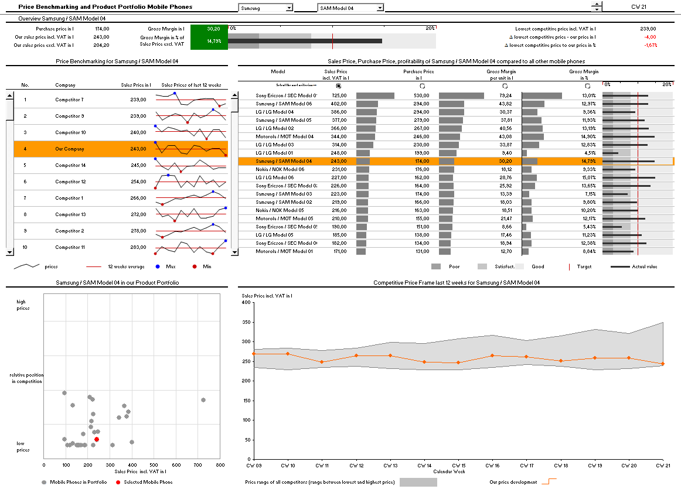Select the Competitor 14 row
681x489 pixels.
tap(121, 165)
